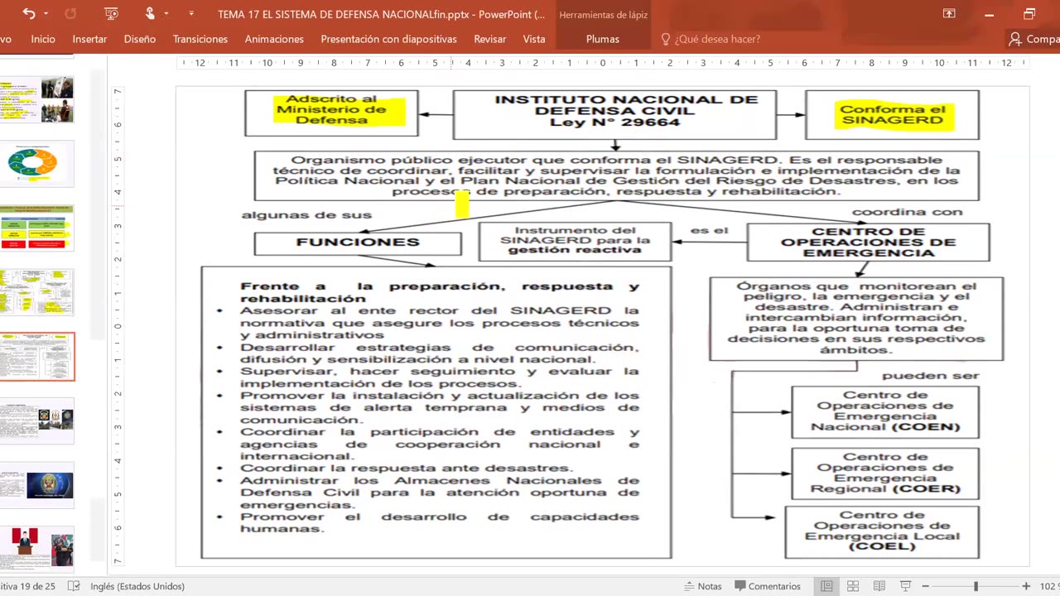
Task: Click 'INSTITUTO NACIONAL DE DEFENSA CIVIL' title box
Action: point(614,114)
